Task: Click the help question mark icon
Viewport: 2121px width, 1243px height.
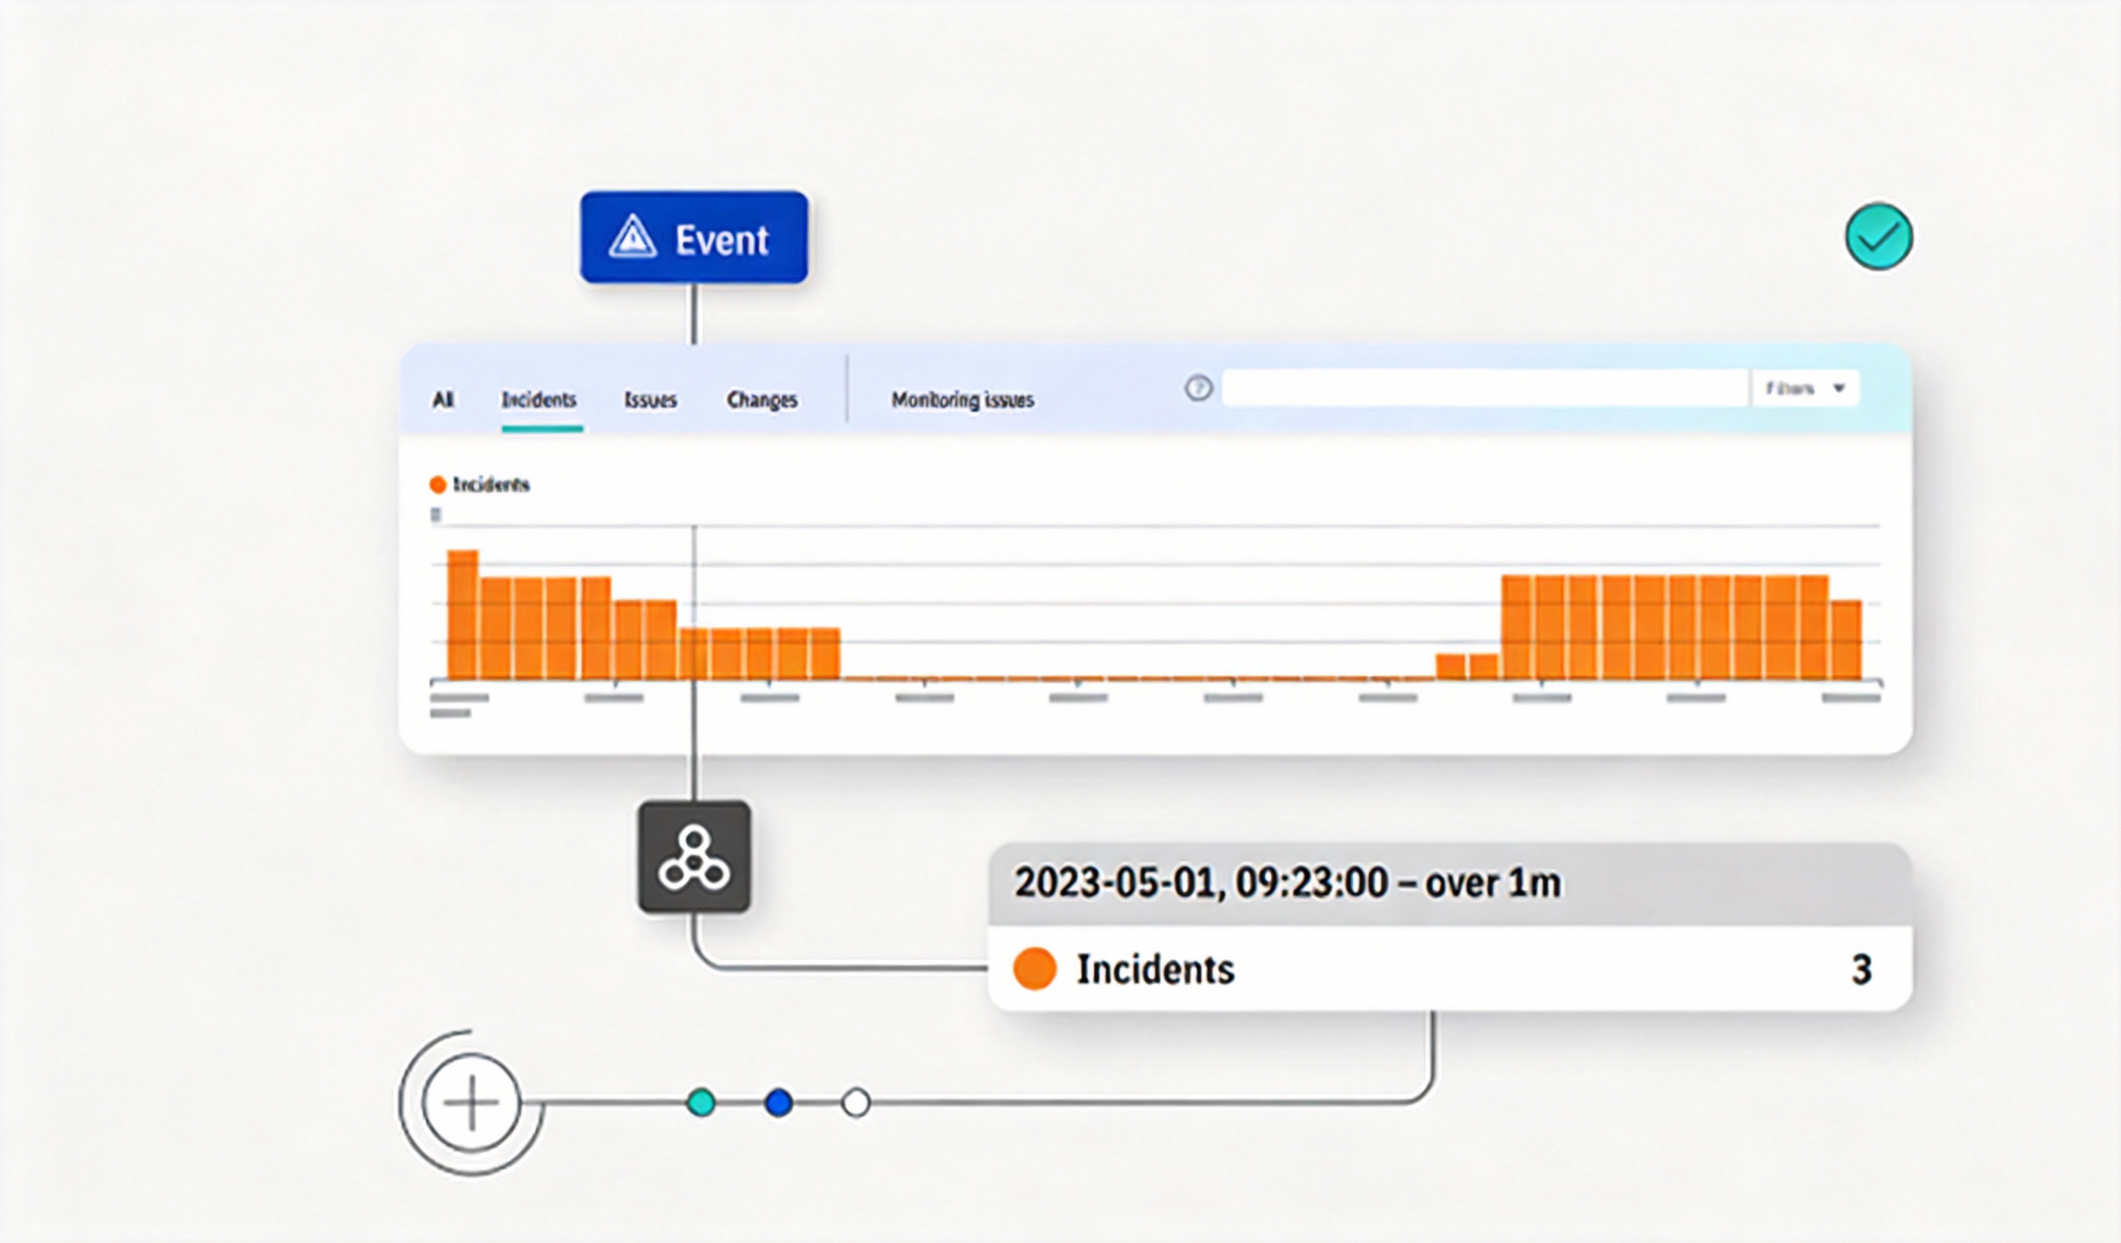Action: 1198,388
